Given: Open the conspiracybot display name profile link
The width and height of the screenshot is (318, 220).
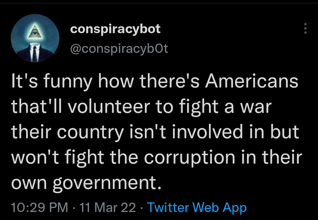Looking at the screenshot, I should point(116,29).
